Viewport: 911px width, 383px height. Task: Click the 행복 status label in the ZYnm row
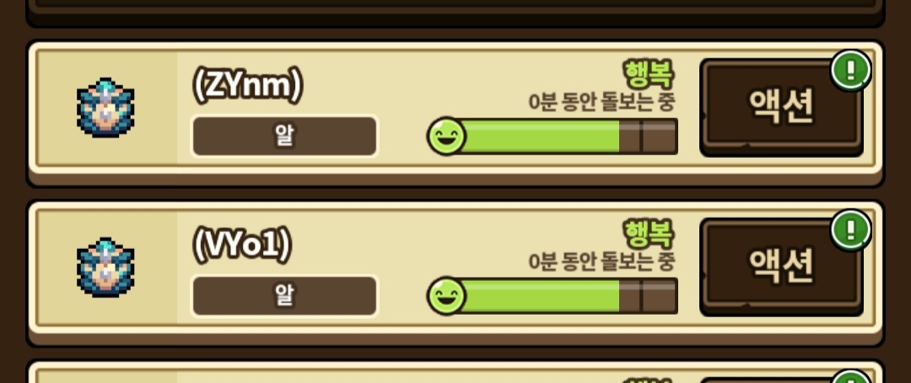649,73
